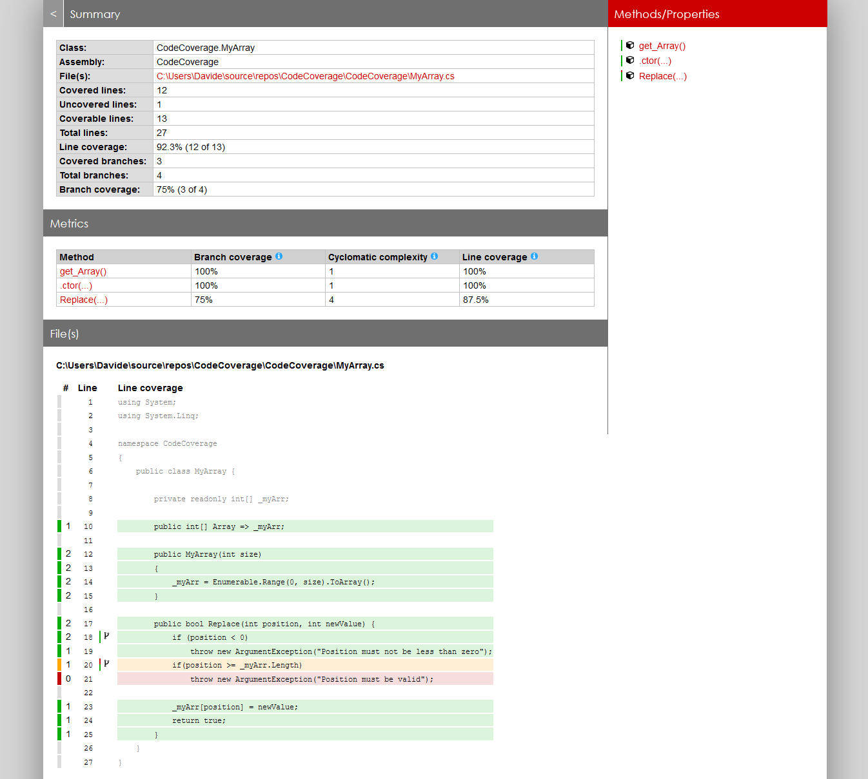Click the red coverage bar beside line 21
This screenshot has width=868, height=779.
tap(59, 678)
